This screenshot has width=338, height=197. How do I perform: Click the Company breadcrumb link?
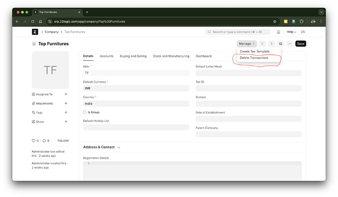click(x=51, y=32)
